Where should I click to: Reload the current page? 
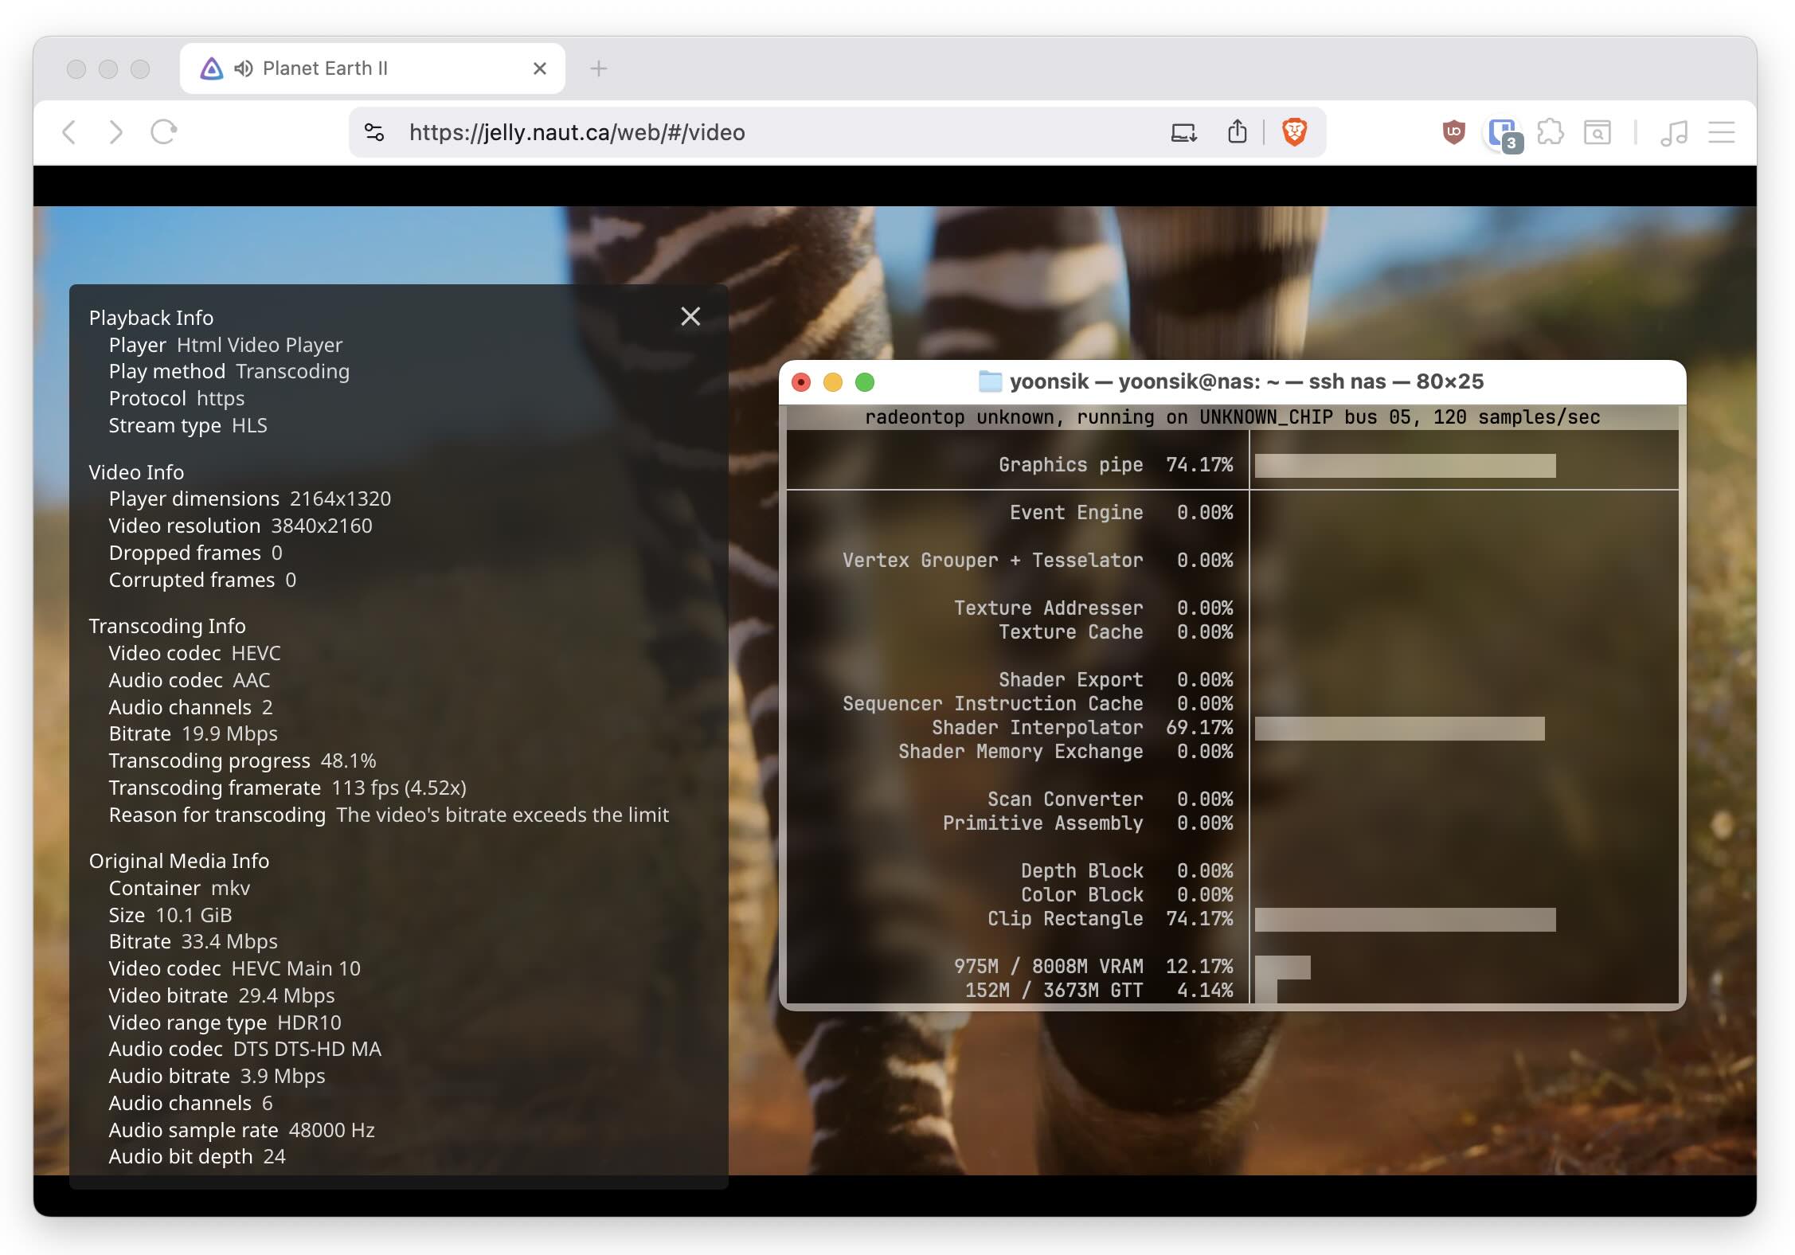163,132
